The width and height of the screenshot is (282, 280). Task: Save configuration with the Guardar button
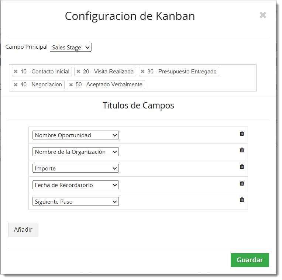click(250, 260)
